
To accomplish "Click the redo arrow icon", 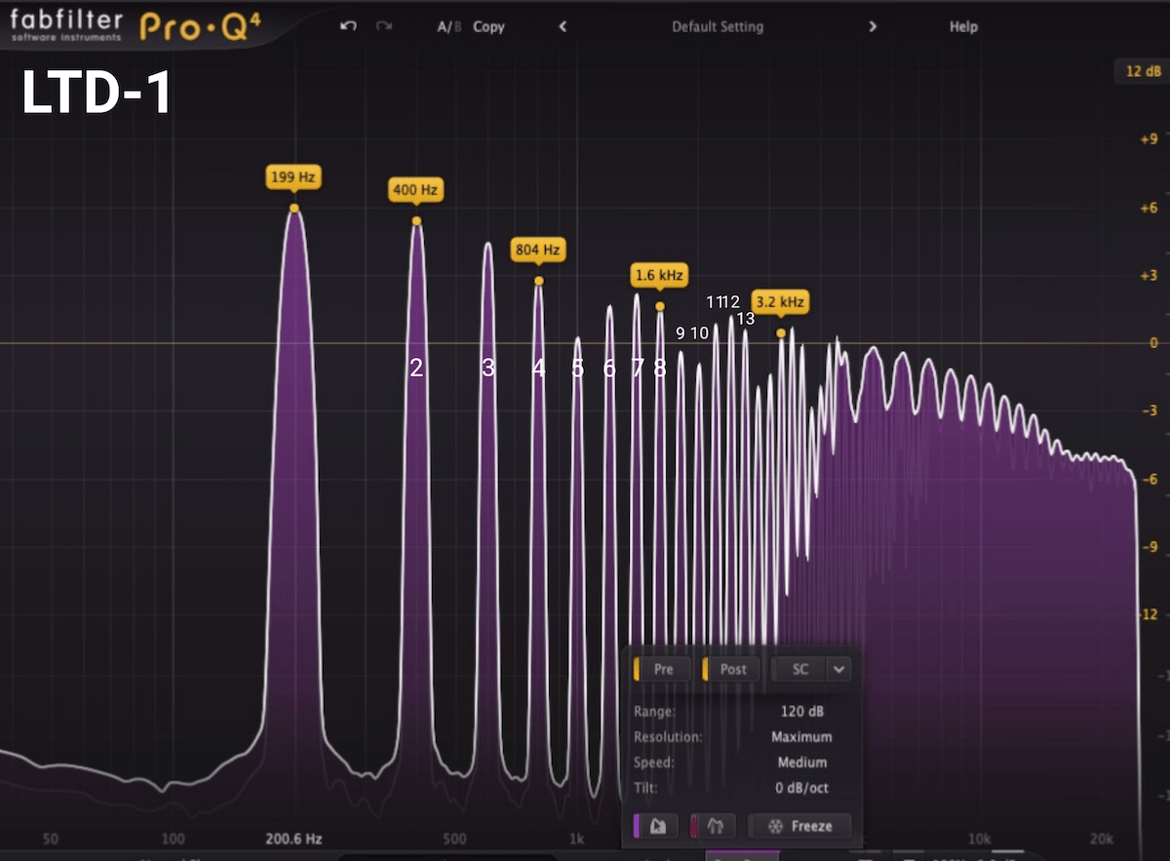I will click(384, 26).
